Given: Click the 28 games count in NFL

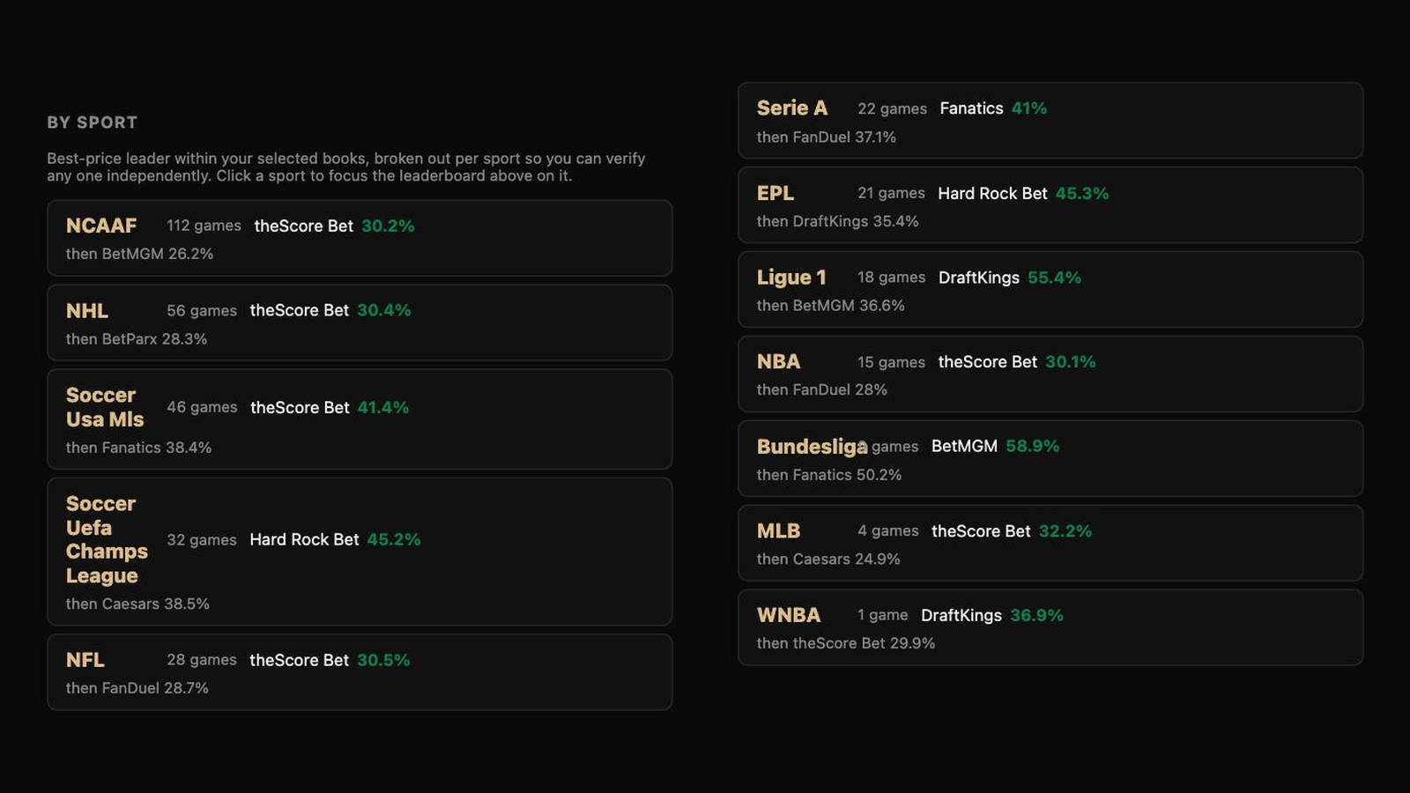Looking at the screenshot, I should point(202,660).
